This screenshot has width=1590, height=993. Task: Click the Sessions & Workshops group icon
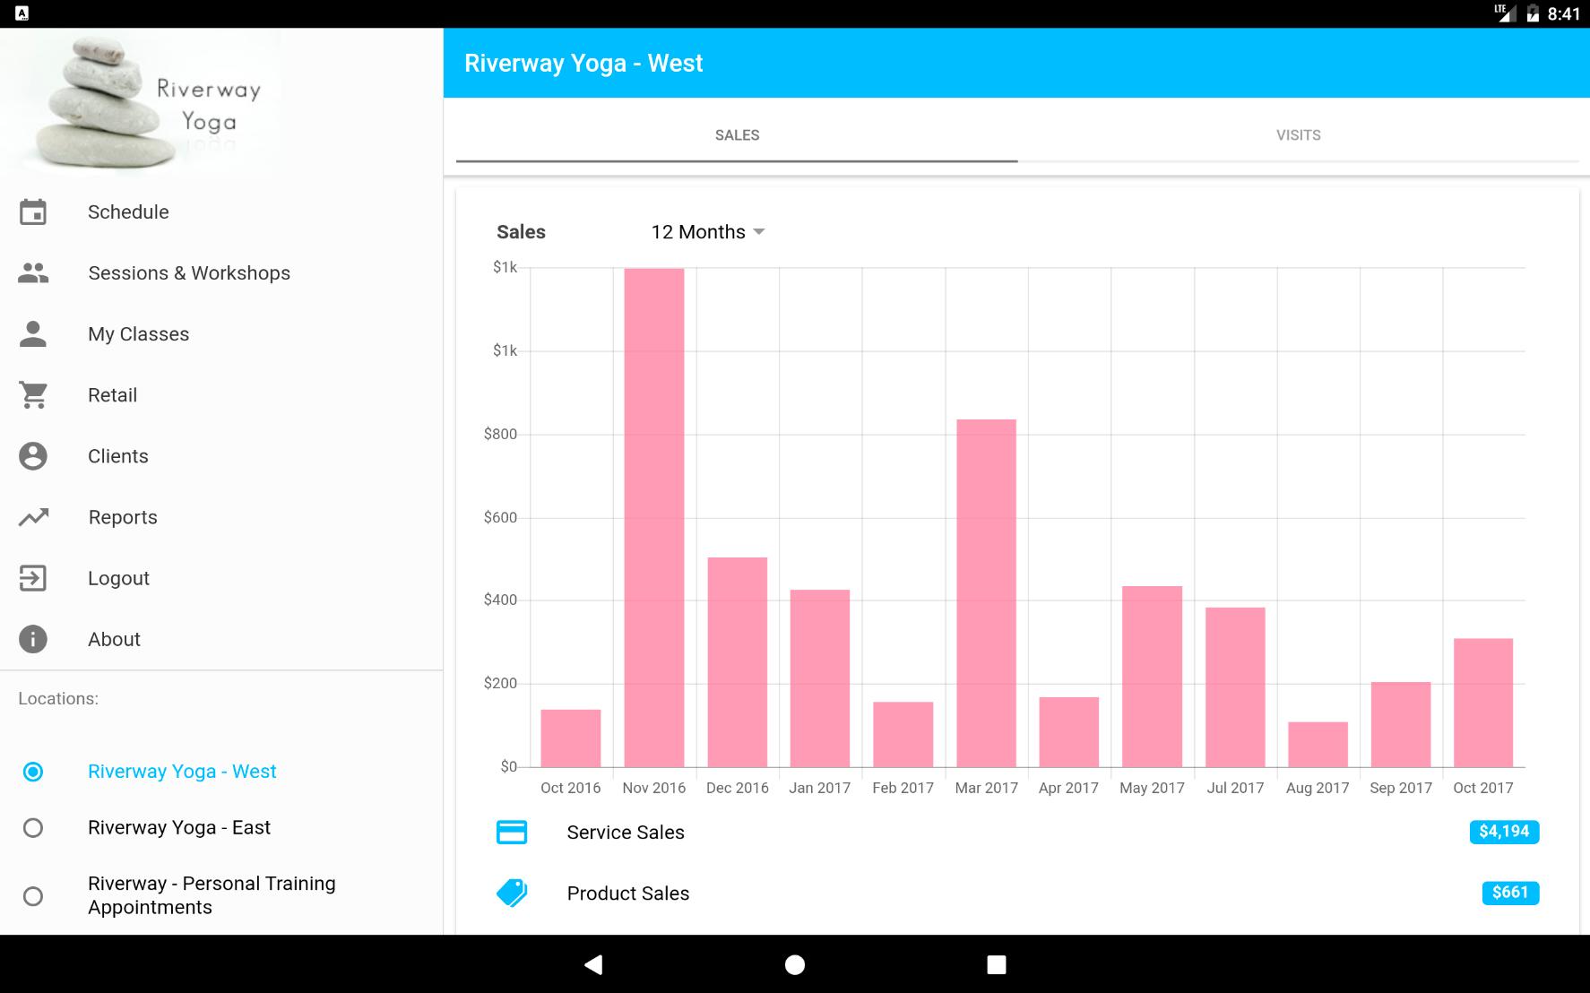click(33, 273)
